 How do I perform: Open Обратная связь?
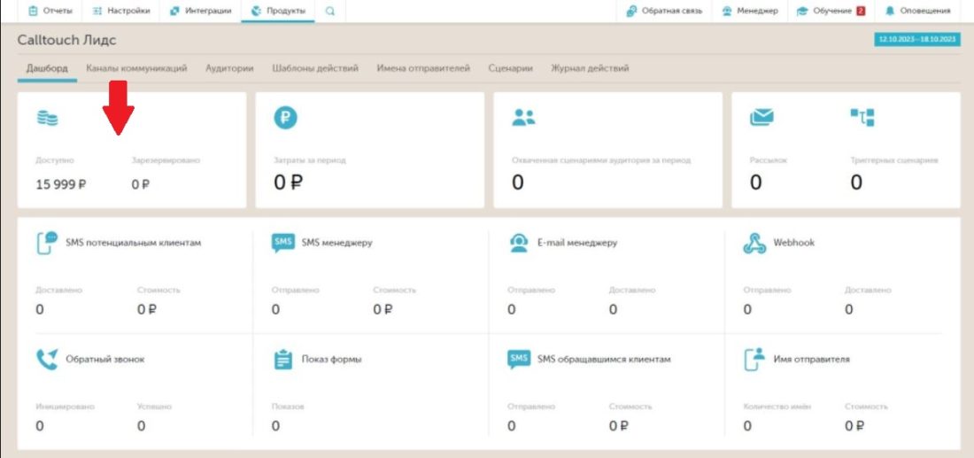click(663, 11)
